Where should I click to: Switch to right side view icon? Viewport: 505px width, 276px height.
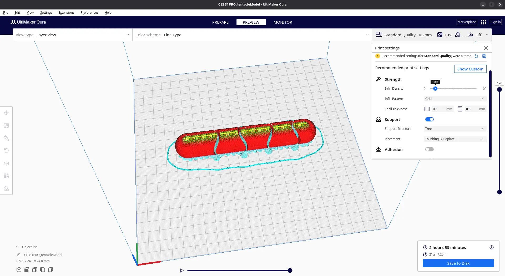click(50, 270)
